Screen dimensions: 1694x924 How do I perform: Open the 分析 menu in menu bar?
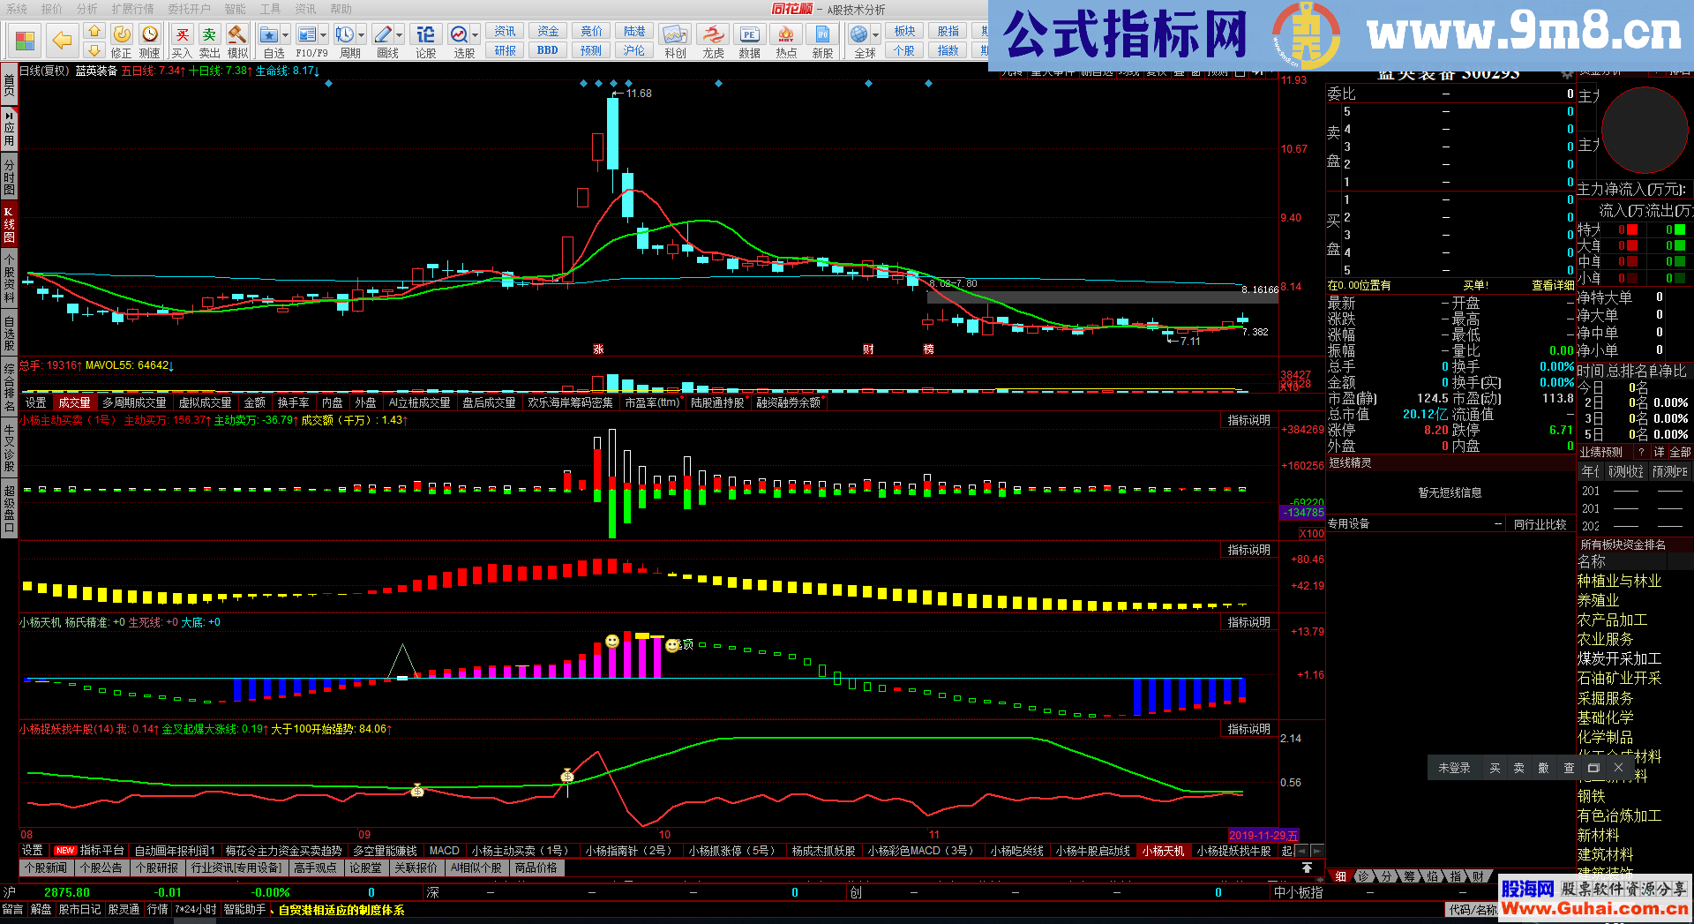pos(86,9)
